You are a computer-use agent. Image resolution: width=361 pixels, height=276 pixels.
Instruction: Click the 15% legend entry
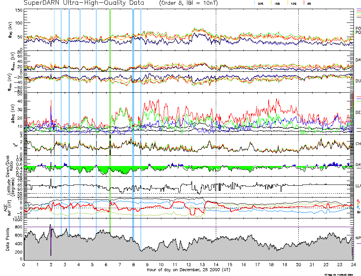click(277, 3)
